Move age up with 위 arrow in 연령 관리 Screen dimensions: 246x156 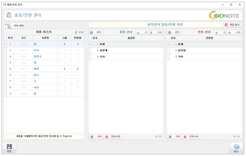[221, 32]
